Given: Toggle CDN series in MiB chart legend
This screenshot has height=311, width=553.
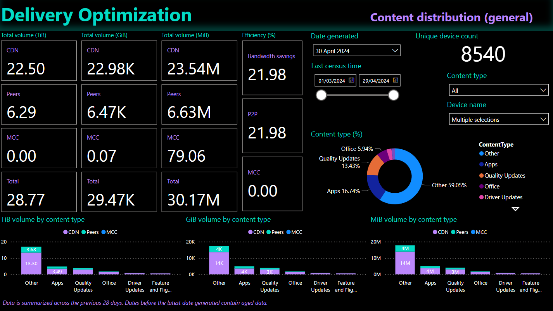Looking at the screenshot, I should click(435, 232).
